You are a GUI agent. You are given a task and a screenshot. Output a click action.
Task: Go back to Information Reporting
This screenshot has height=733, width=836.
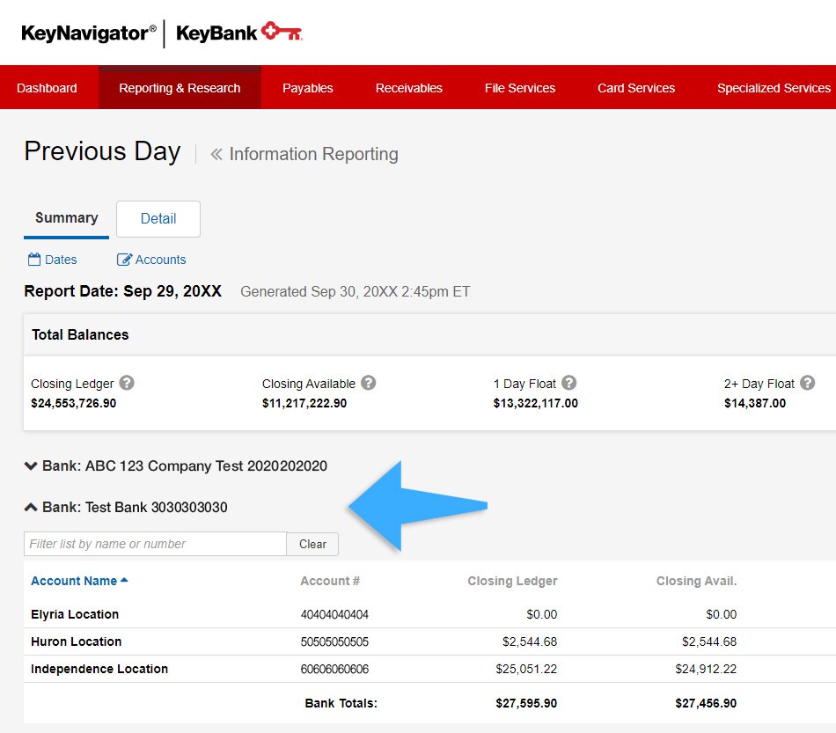(x=313, y=155)
